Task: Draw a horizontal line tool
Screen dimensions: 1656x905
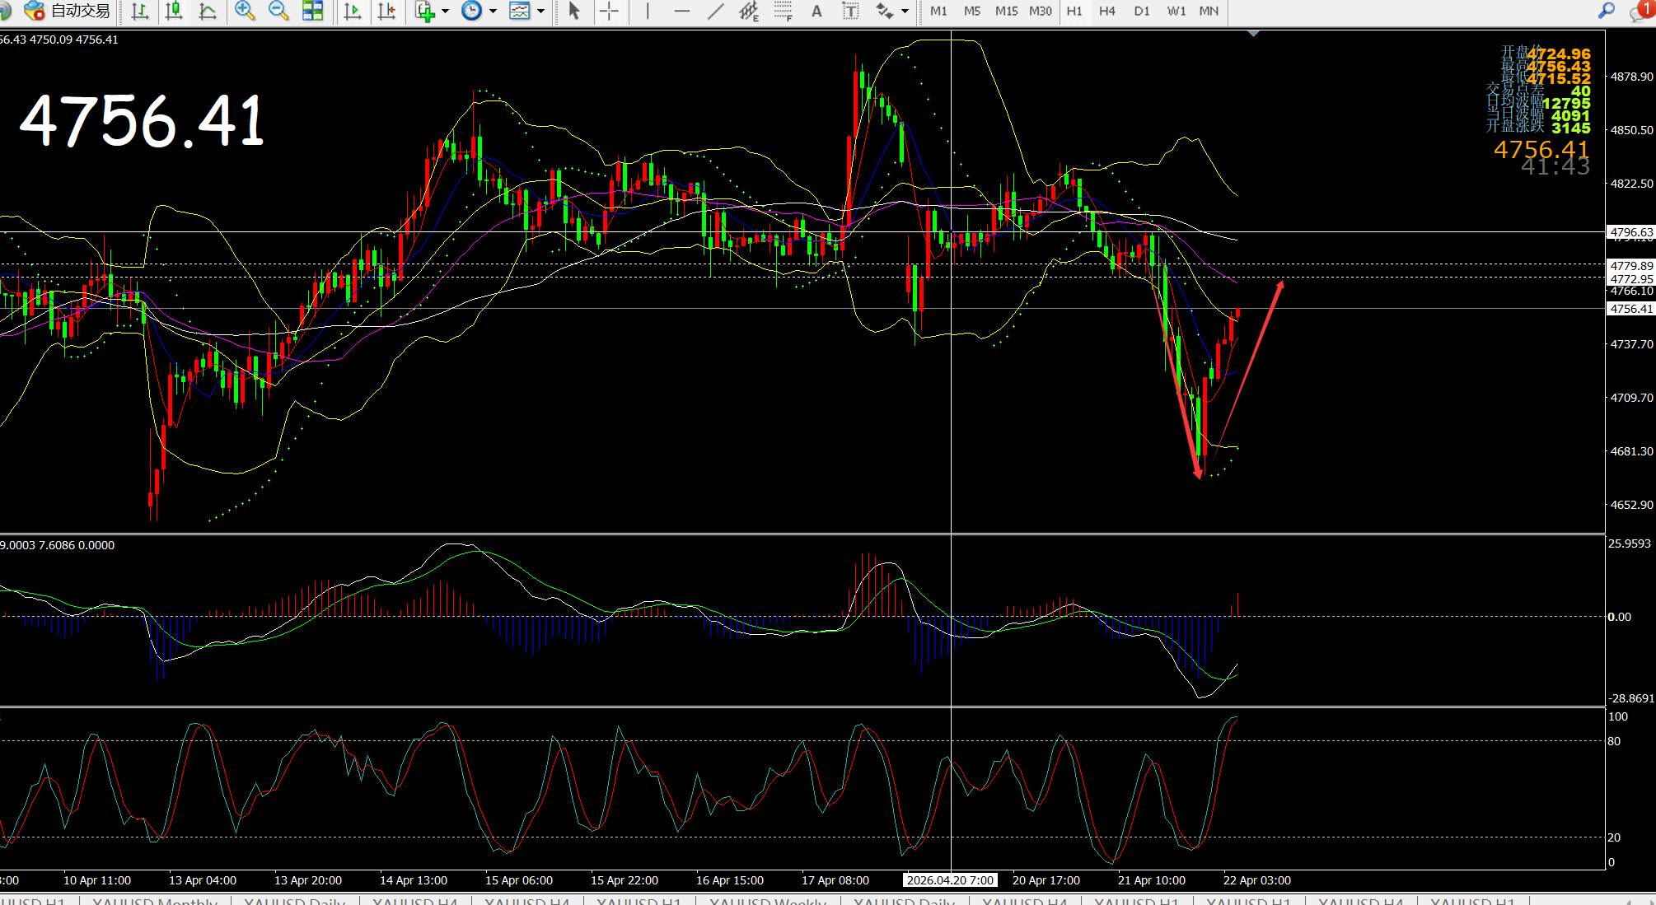Action: pyautogui.click(x=681, y=11)
